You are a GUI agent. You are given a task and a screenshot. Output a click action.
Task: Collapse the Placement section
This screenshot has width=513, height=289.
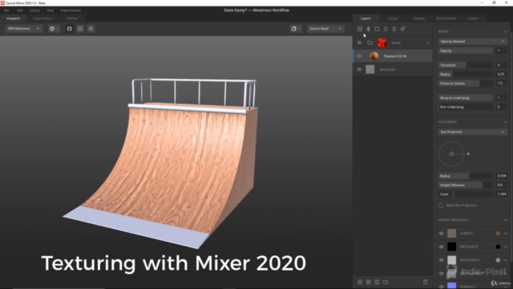(x=506, y=122)
